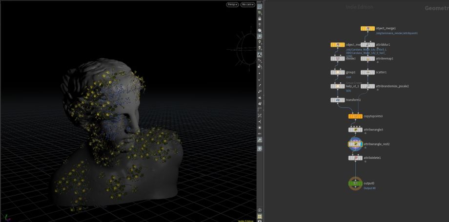Open the Persp view dropdown
The height and width of the screenshot is (222, 449).
[x=232, y=4]
